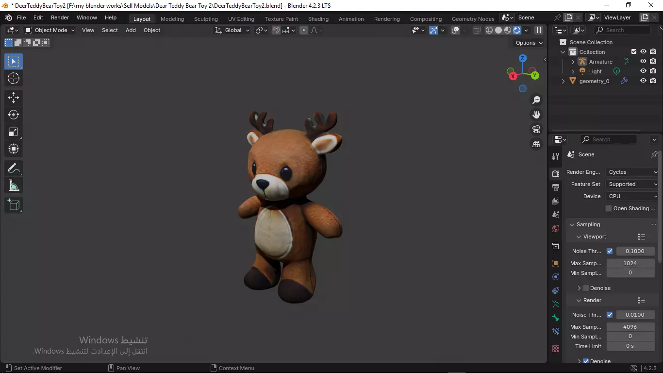This screenshot has width=663, height=373.
Task: Expand the Armature tree item
Action: pyautogui.click(x=573, y=62)
